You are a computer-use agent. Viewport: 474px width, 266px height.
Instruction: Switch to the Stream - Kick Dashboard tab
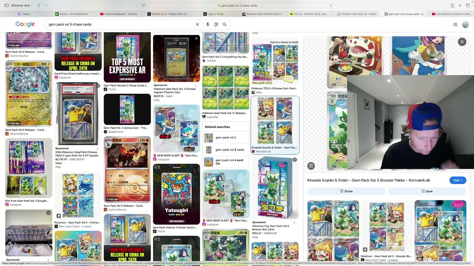click(71, 14)
